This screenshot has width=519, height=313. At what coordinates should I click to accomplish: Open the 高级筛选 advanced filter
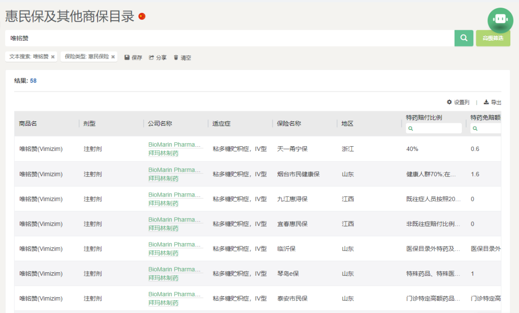coord(493,38)
